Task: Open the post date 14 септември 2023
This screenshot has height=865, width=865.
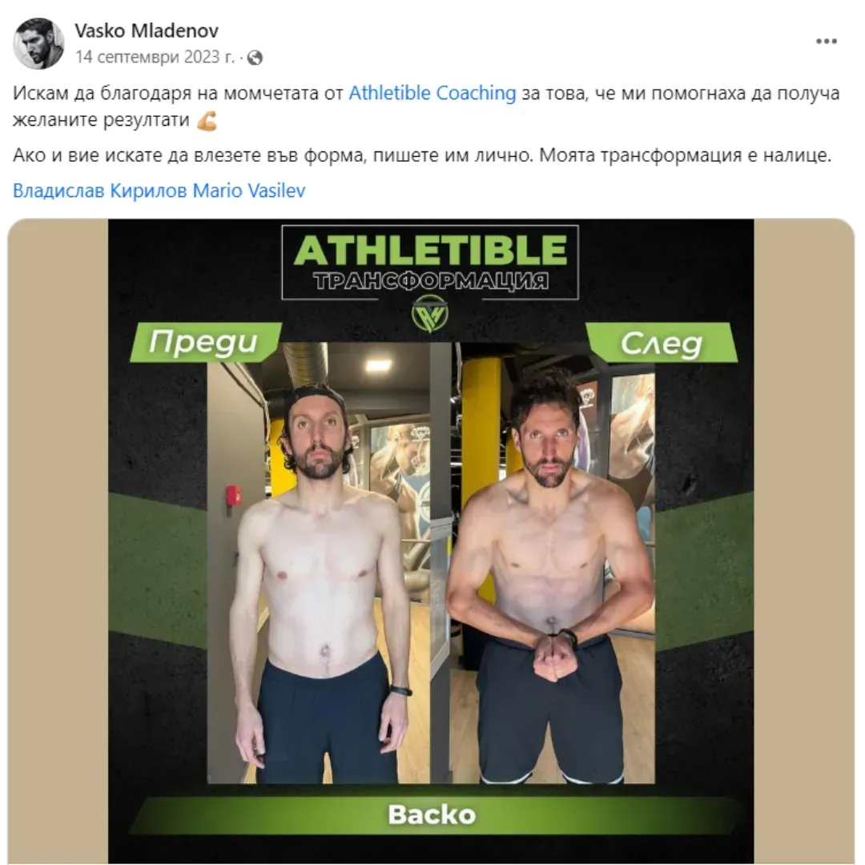Action: point(155,57)
